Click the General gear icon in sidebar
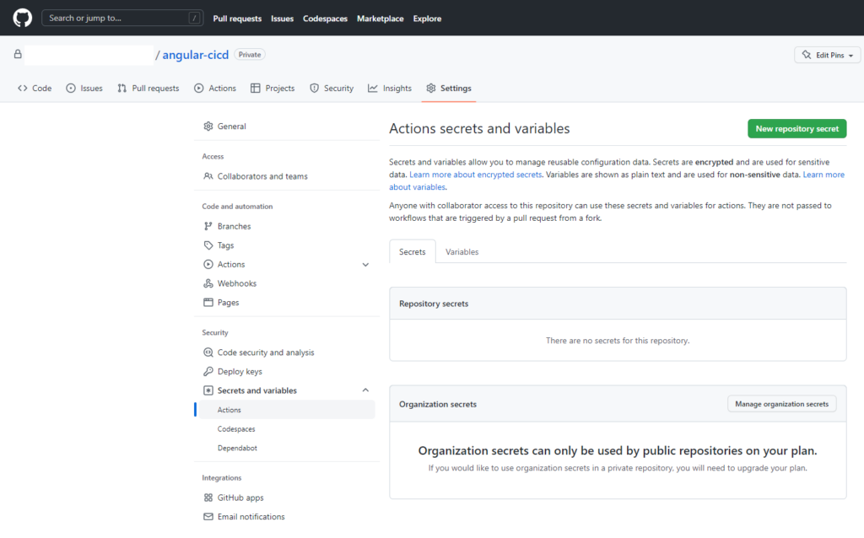The image size is (864, 538). (x=208, y=126)
